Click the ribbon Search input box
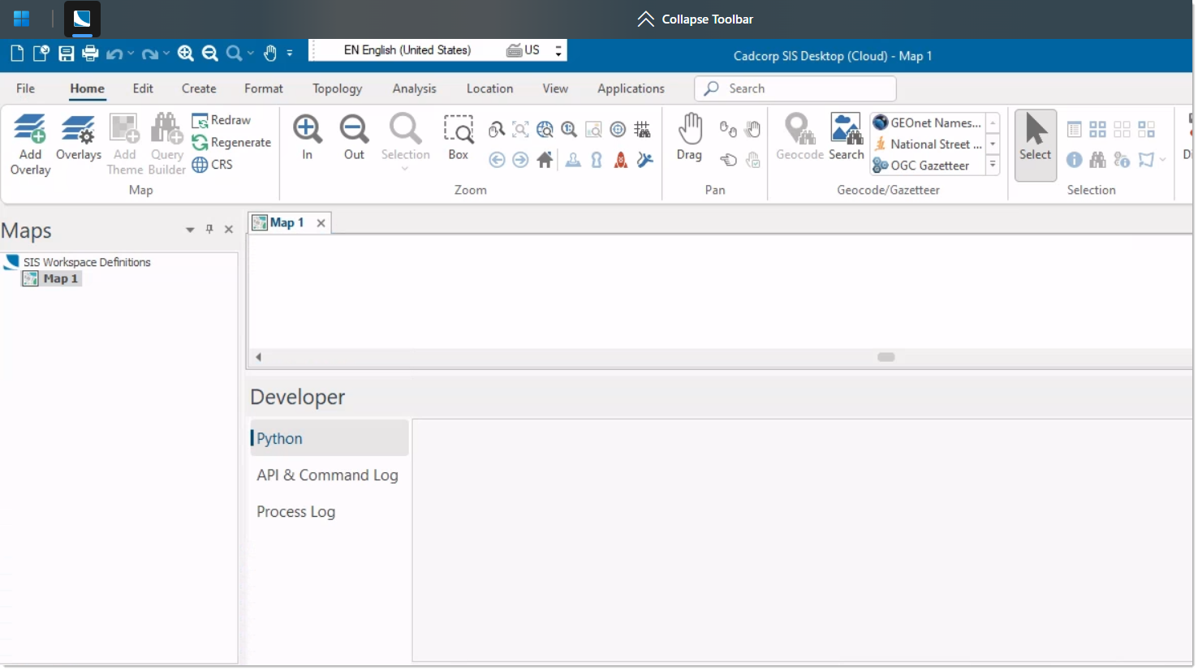 pyautogui.click(x=795, y=88)
